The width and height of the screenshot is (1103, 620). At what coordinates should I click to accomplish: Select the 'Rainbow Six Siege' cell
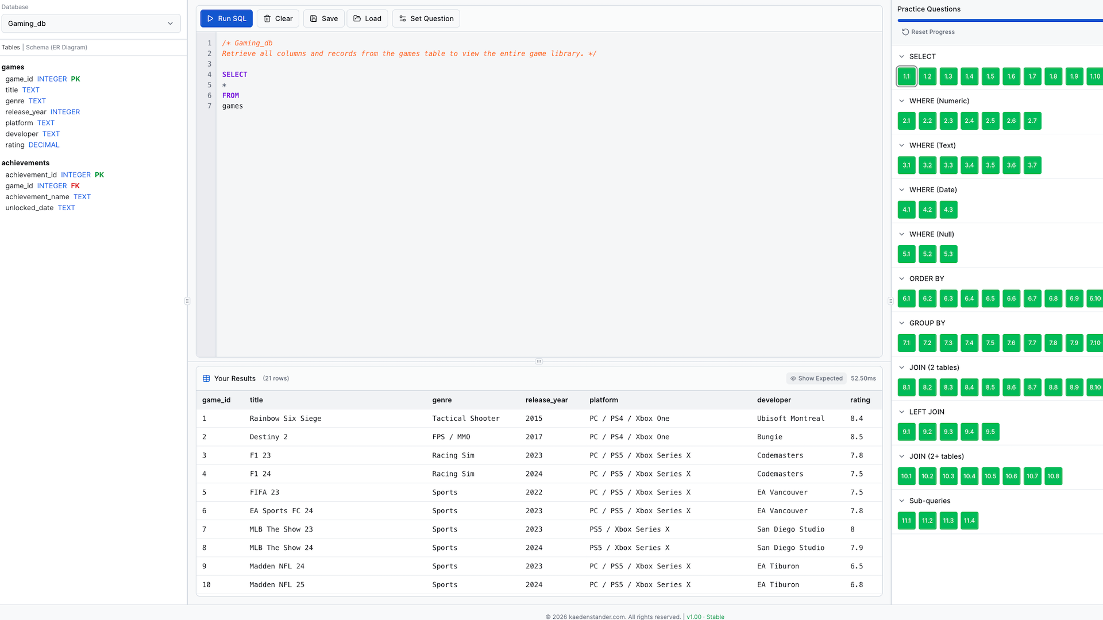(x=286, y=418)
